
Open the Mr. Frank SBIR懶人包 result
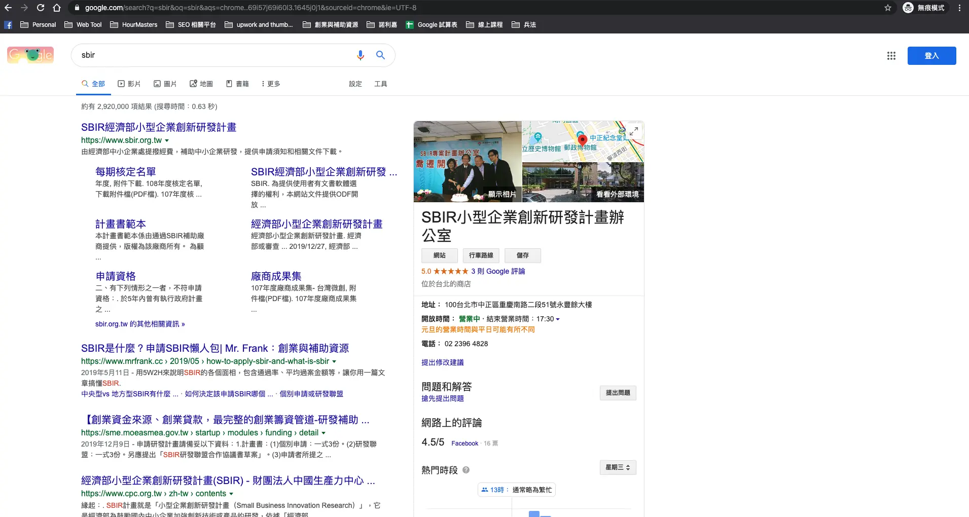tap(215, 348)
